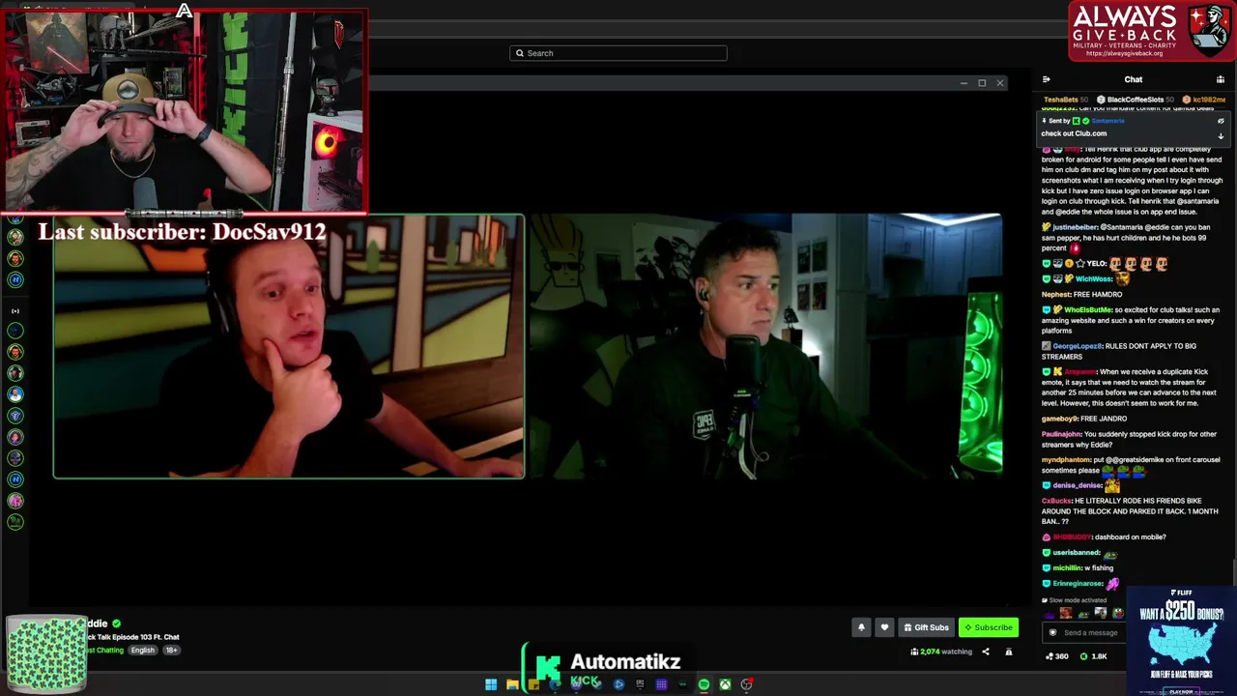The height and width of the screenshot is (696, 1237).
Task: Click TeshaBets in the gift leaderboard
Action: [1060, 100]
